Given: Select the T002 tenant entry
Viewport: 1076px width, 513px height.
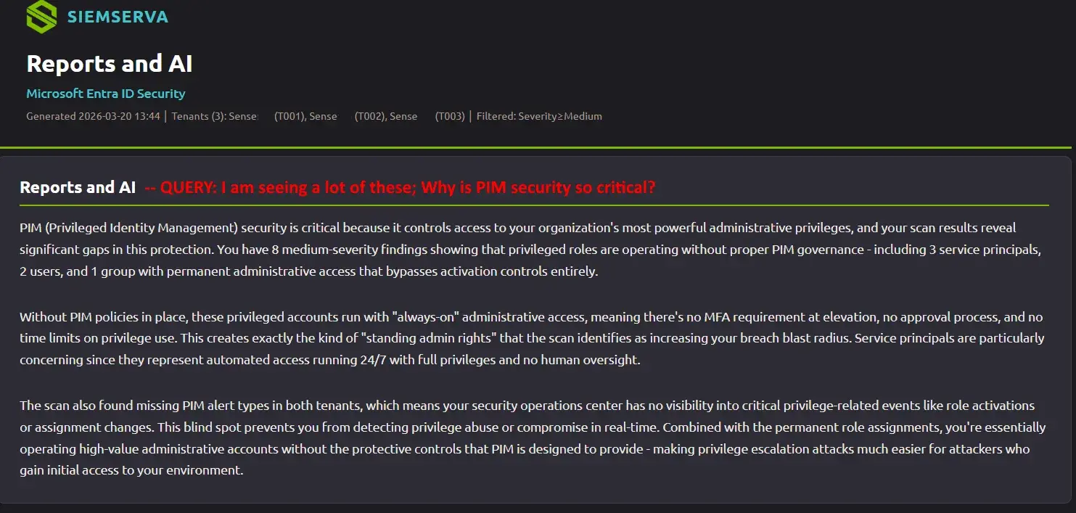Looking at the screenshot, I should [x=368, y=116].
